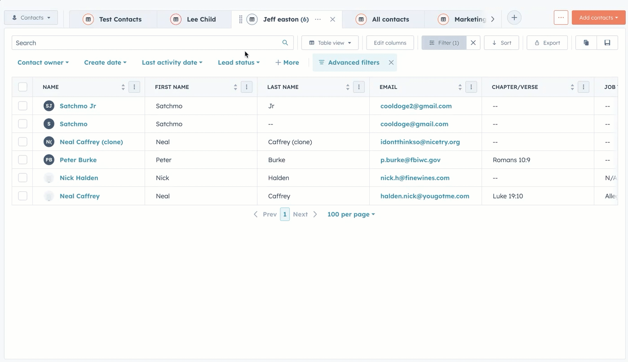This screenshot has width=628, height=362.
Task: Open CHAPTER/VERSE column options menu
Action: [x=584, y=87]
